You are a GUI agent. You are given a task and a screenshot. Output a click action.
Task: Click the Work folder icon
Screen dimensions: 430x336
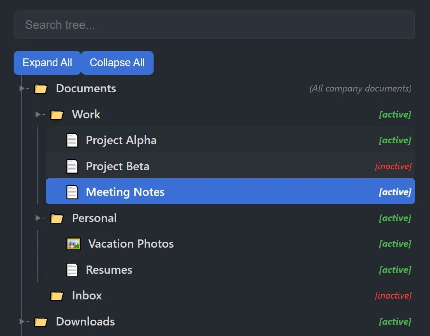tap(57, 115)
